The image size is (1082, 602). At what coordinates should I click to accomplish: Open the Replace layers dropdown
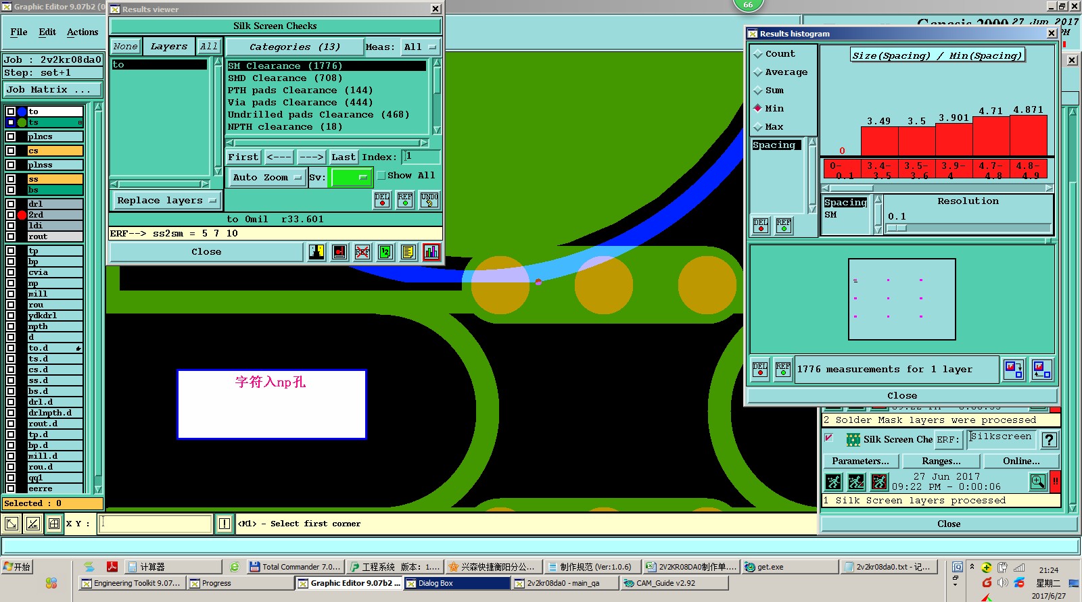(x=166, y=201)
